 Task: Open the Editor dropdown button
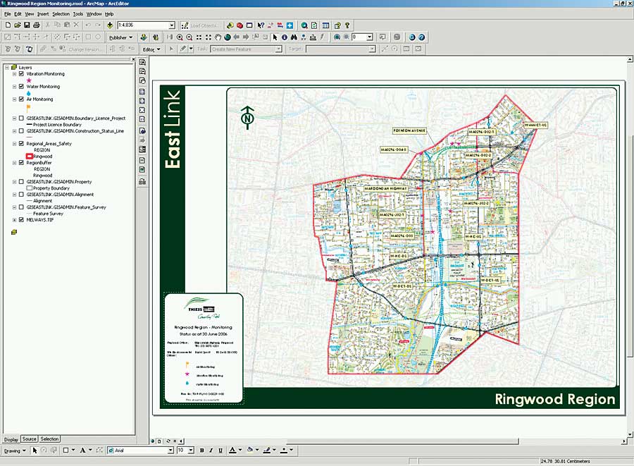pos(151,49)
